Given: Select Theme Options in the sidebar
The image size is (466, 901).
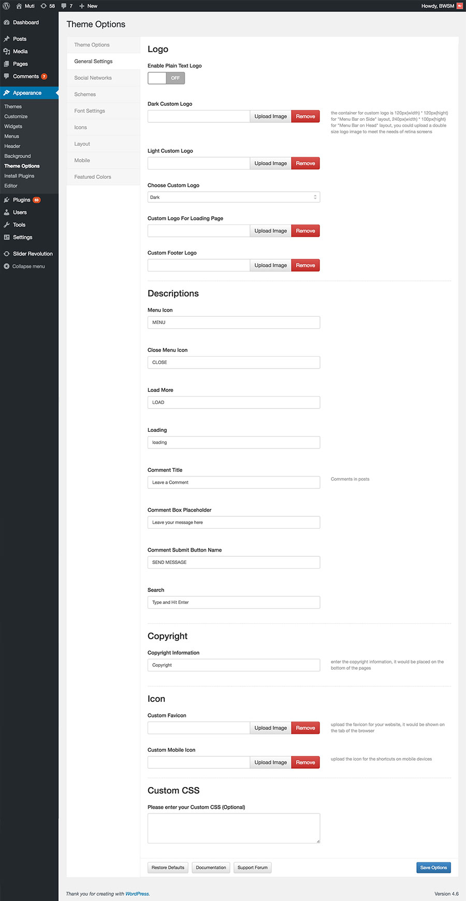Looking at the screenshot, I should pyautogui.click(x=22, y=166).
